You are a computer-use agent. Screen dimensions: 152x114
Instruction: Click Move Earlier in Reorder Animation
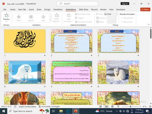point(127,18)
